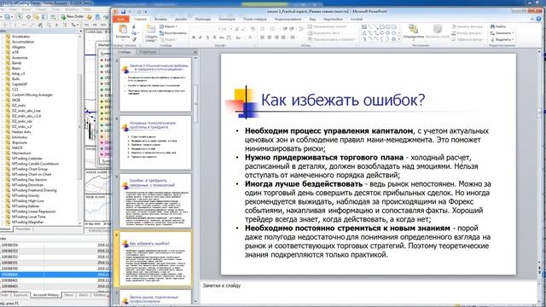Image resolution: width=546 pixels, height=307 pixels.
Task: Click the Increase Font Size icon
Action: coord(237,28)
